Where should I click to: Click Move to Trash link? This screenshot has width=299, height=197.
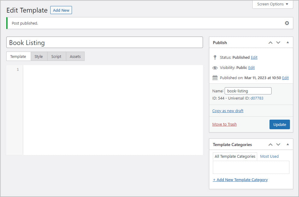(224, 124)
